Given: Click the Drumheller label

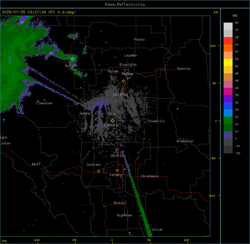Looking at the screenshot, I should click(185, 141).
